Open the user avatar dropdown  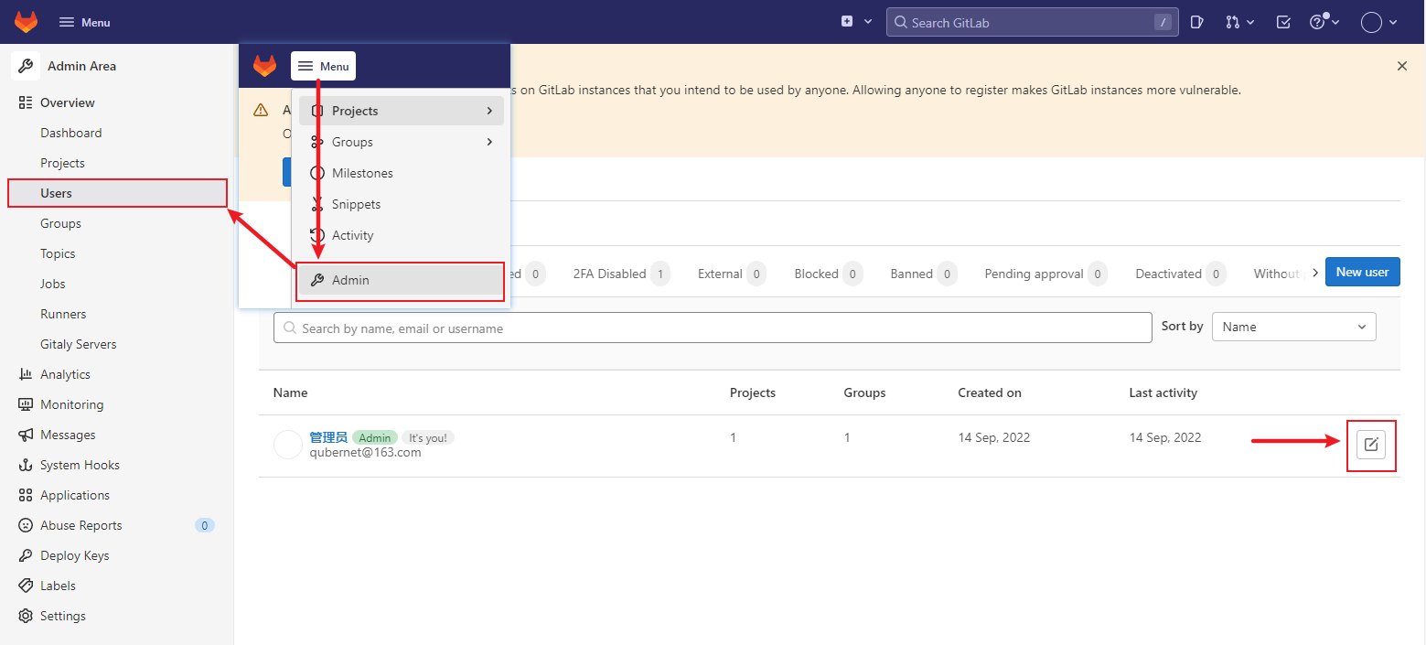tap(1379, 22)
